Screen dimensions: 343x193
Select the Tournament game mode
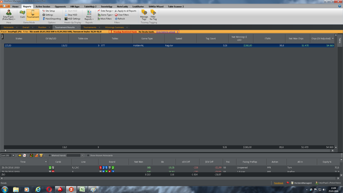tap(33, 14)
